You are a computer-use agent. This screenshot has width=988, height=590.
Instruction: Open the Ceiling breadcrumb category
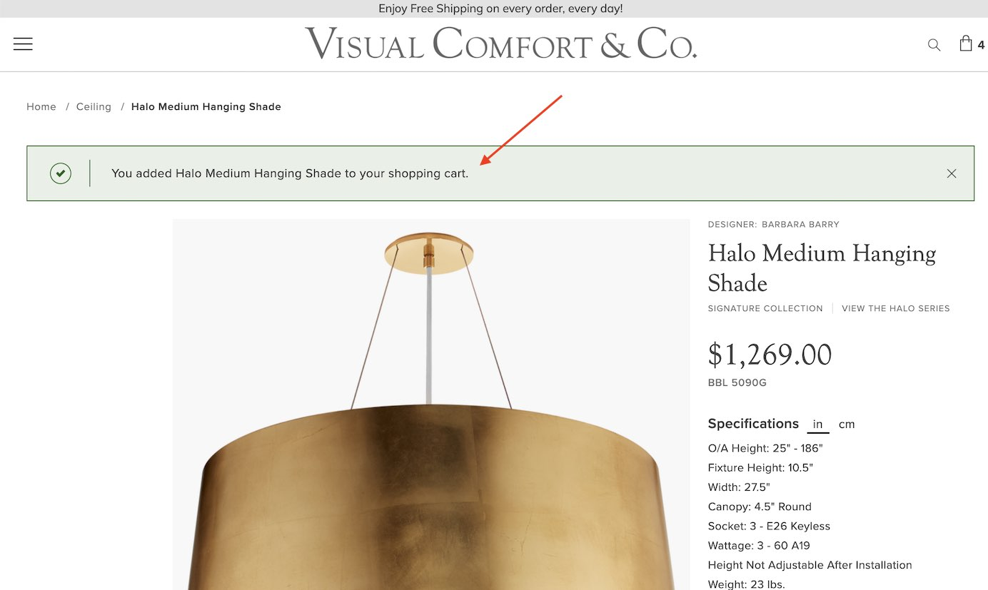[x=94, y=107]
